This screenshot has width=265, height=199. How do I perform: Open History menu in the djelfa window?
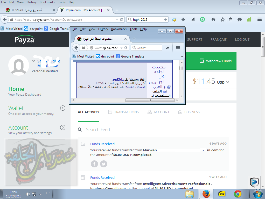tap(103, 29)
